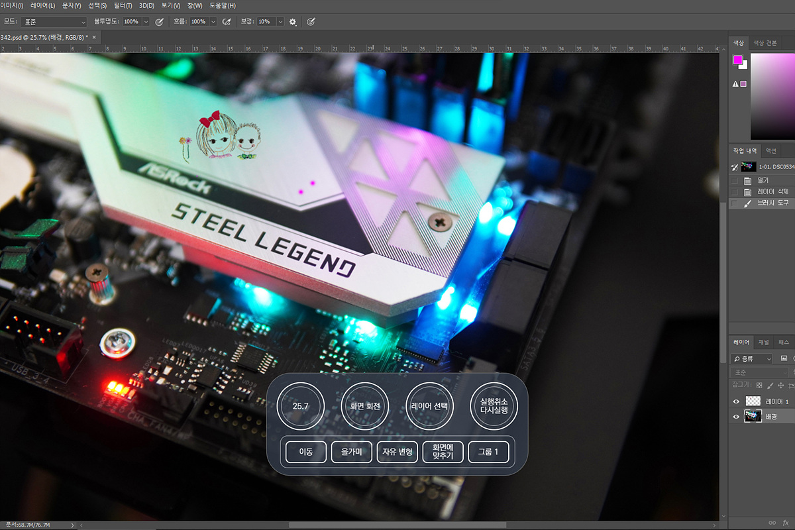The image size is (795, 530).
Task: Click the 화면에 맞추기 overlay button
Action: [443, 452]
